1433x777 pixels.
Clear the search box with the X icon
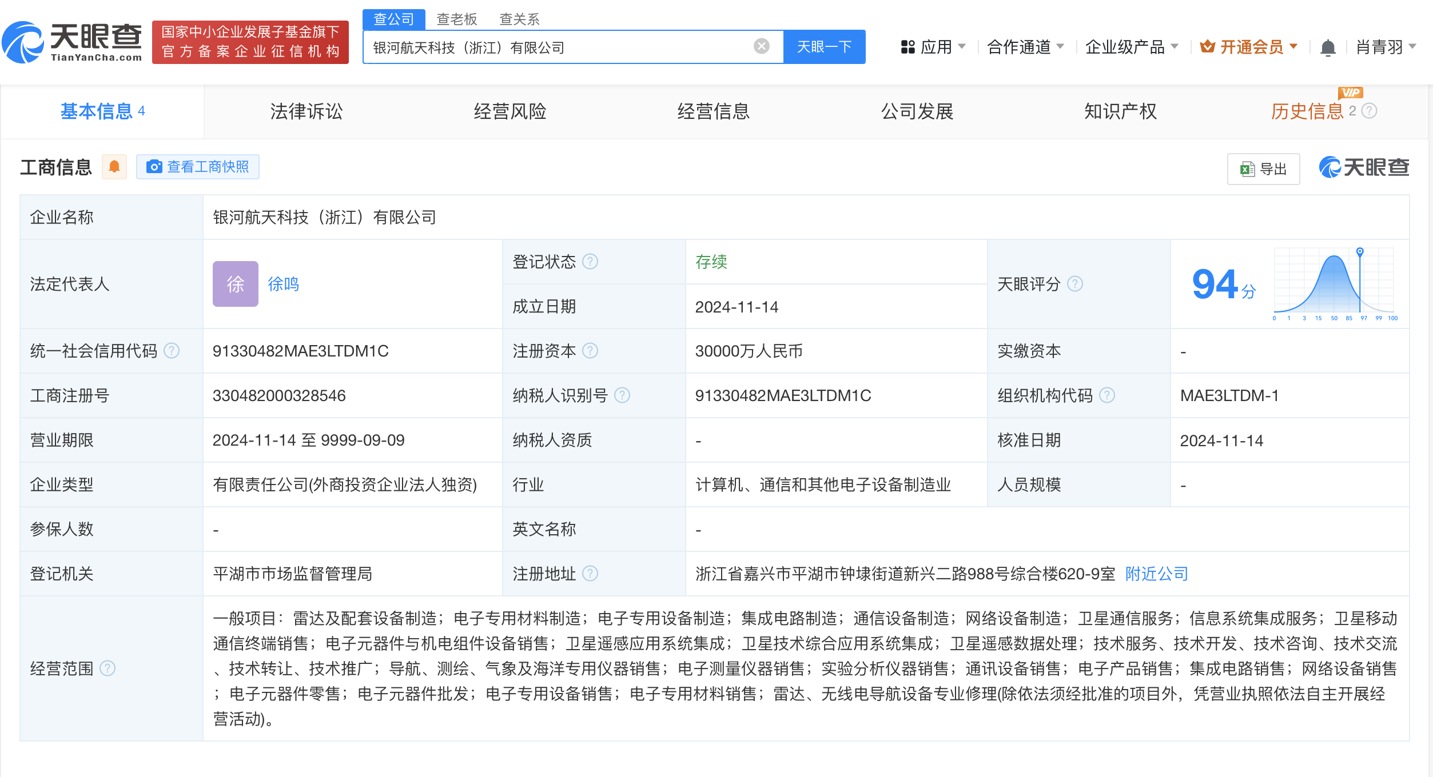761,46
